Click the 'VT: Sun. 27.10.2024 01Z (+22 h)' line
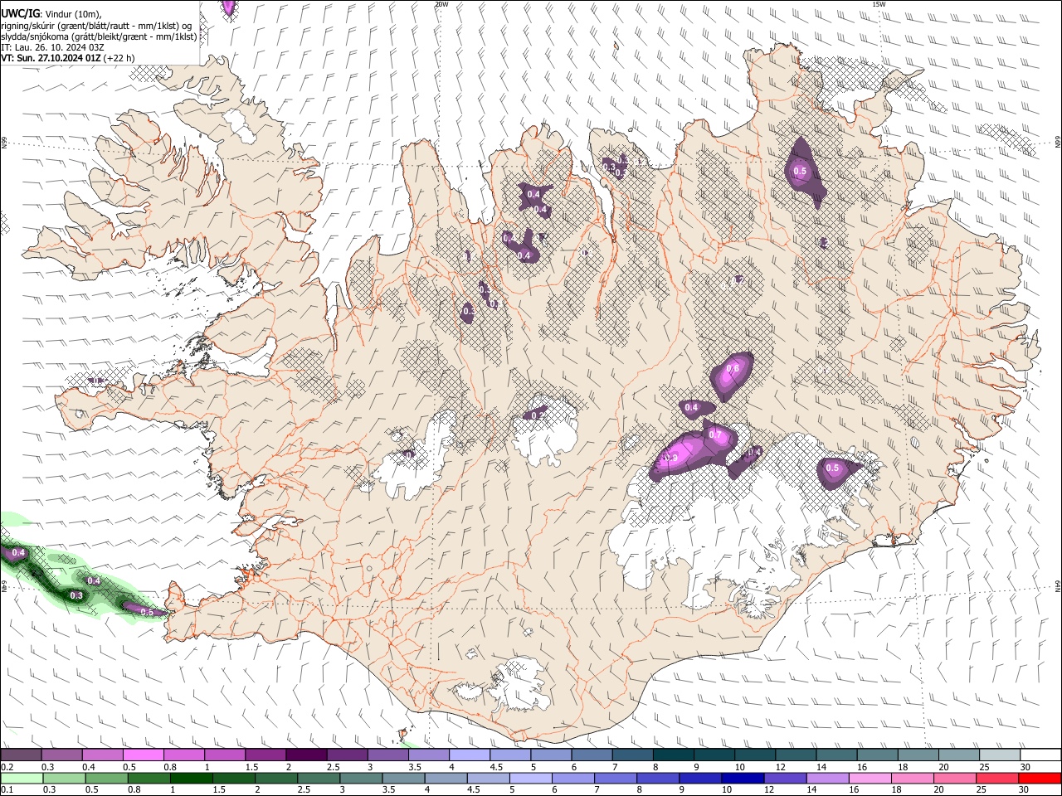The width and height of the screenshot is (1062, 796). 67,58
